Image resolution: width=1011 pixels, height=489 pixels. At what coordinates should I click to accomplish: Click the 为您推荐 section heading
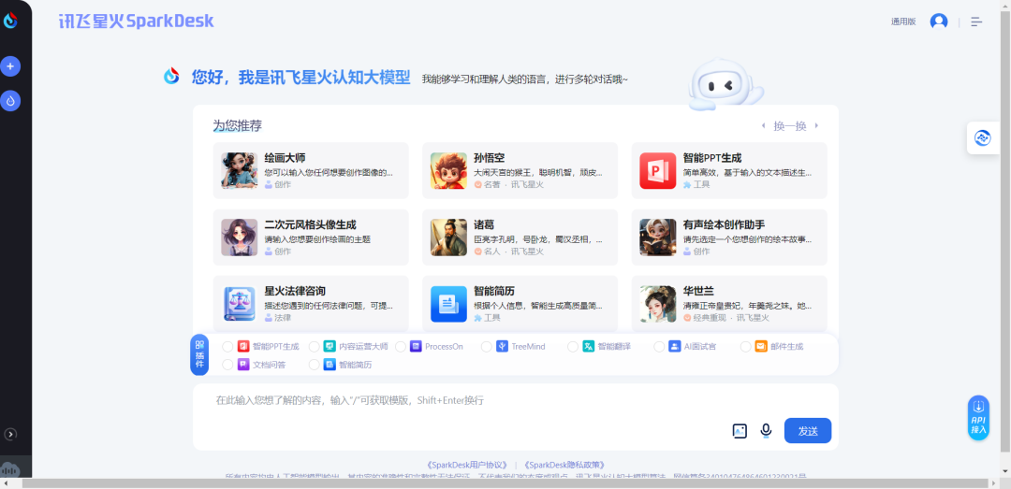click(x=237, y=125)
